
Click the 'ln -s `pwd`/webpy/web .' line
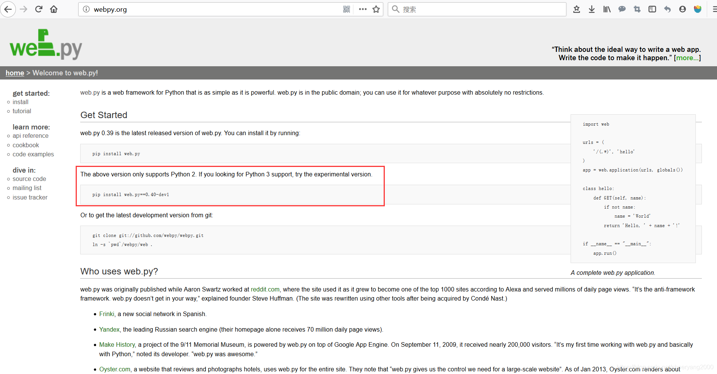pos(122,245)
